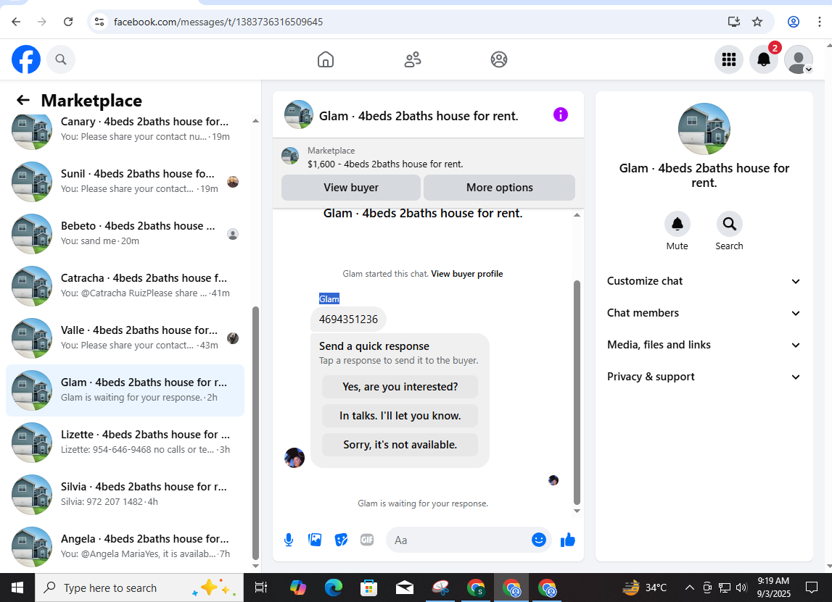Open the Windows Start button

tap(17, 588)
